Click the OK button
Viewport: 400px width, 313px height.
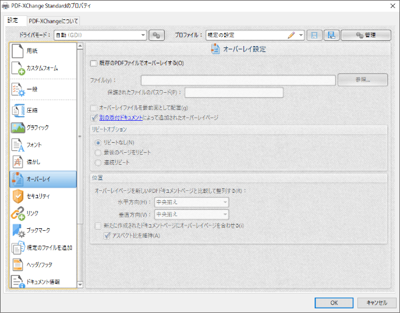pos(334,303)
